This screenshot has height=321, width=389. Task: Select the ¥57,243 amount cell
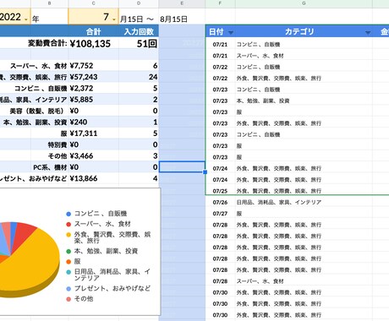(x=93, y=77)
